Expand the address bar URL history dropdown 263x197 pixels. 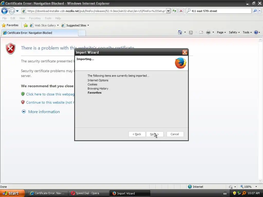168,11
